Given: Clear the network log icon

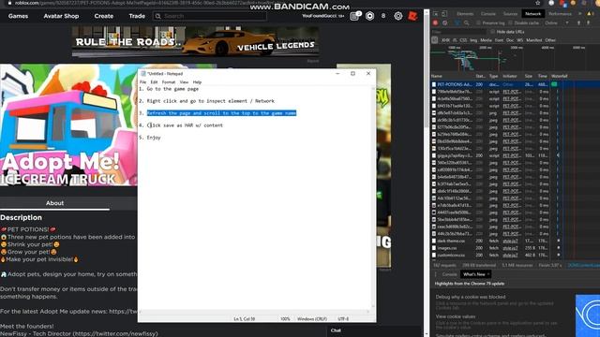Looking at the screenshot, I should [444, 22].
